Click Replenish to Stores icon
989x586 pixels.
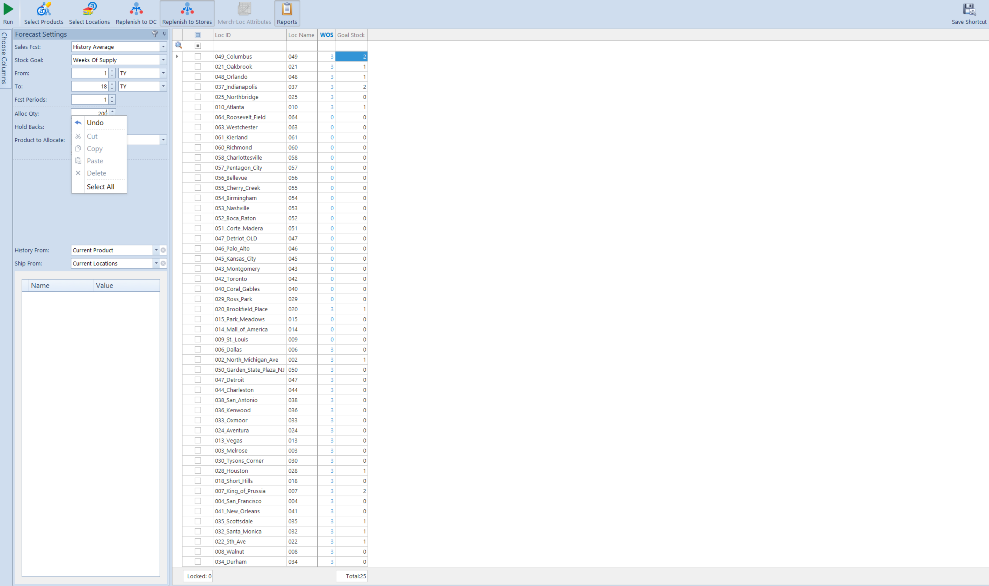tap(187, 9)
